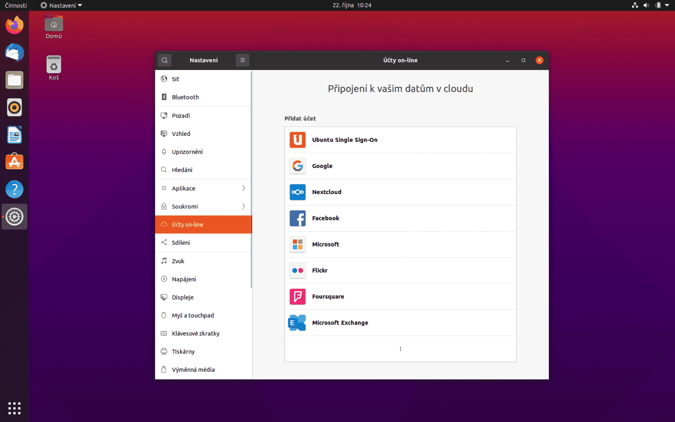The height and width of the screenshot is (422, 675).
Task: Open Bluetooth settings from the sidebar
Action: (185, 97)
